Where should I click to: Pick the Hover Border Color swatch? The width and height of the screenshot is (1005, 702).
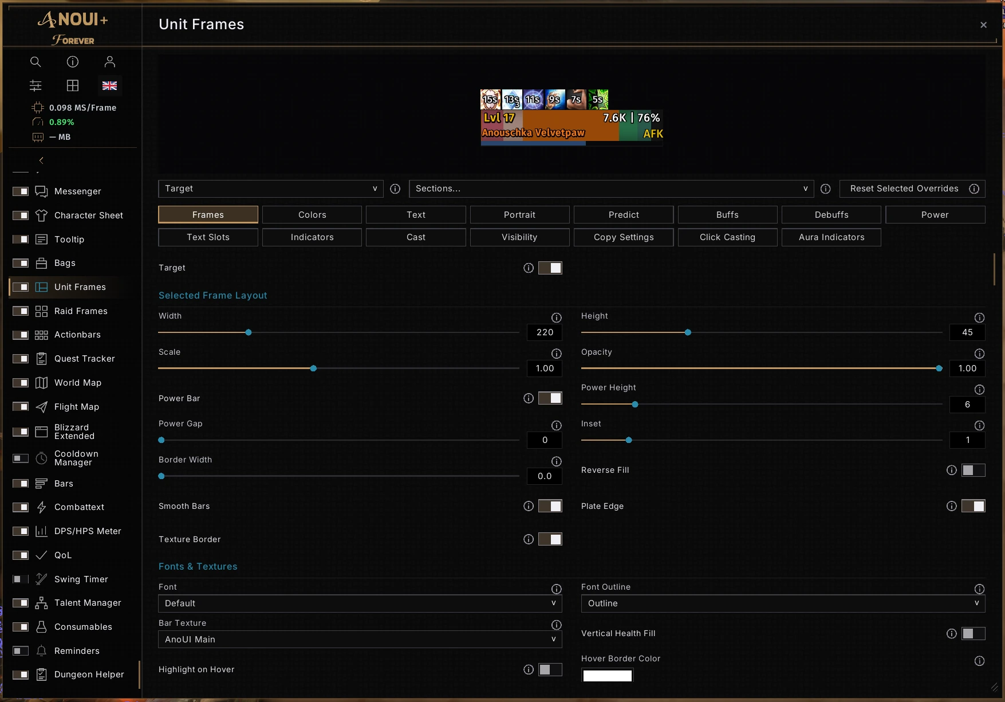[607, 676]
